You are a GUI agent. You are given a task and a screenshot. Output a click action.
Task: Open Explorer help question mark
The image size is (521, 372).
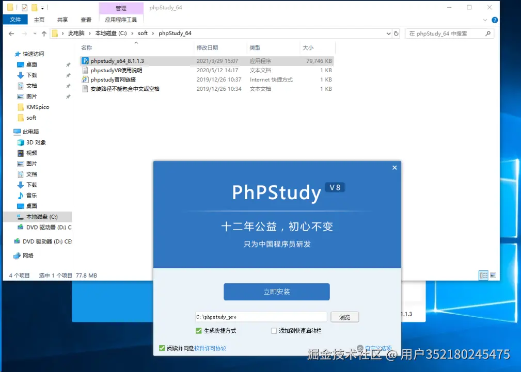[495, 20]
